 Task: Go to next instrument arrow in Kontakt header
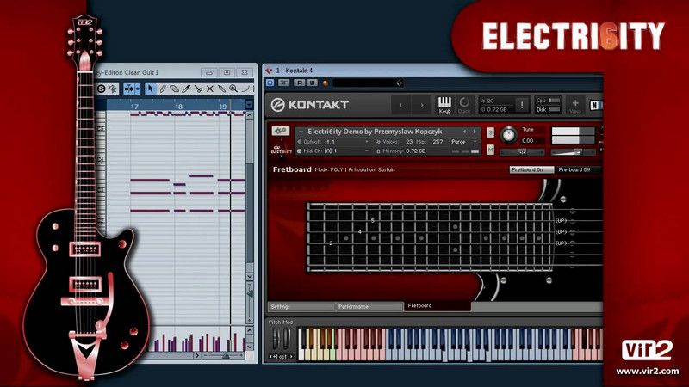coord(422,105)
